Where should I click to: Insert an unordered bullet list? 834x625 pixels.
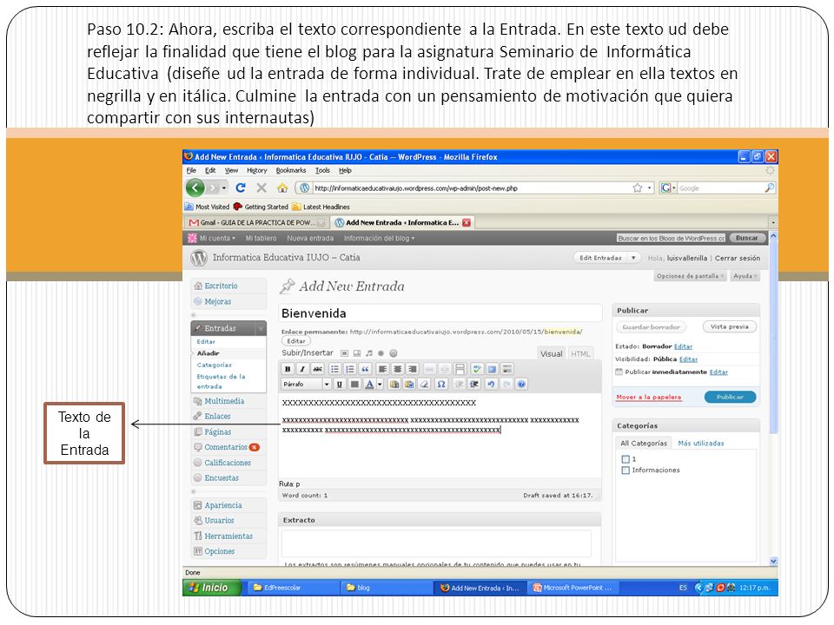tap(334, 369)
